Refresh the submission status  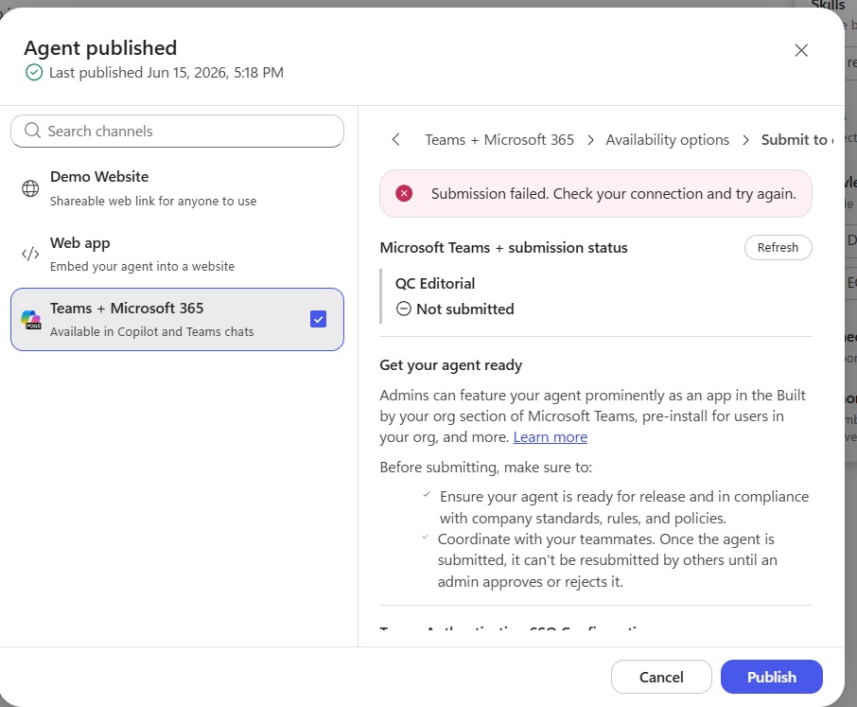pos(778,248)
